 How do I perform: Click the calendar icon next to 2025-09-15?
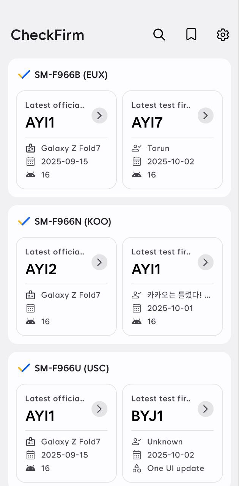[x=31, y=161]
